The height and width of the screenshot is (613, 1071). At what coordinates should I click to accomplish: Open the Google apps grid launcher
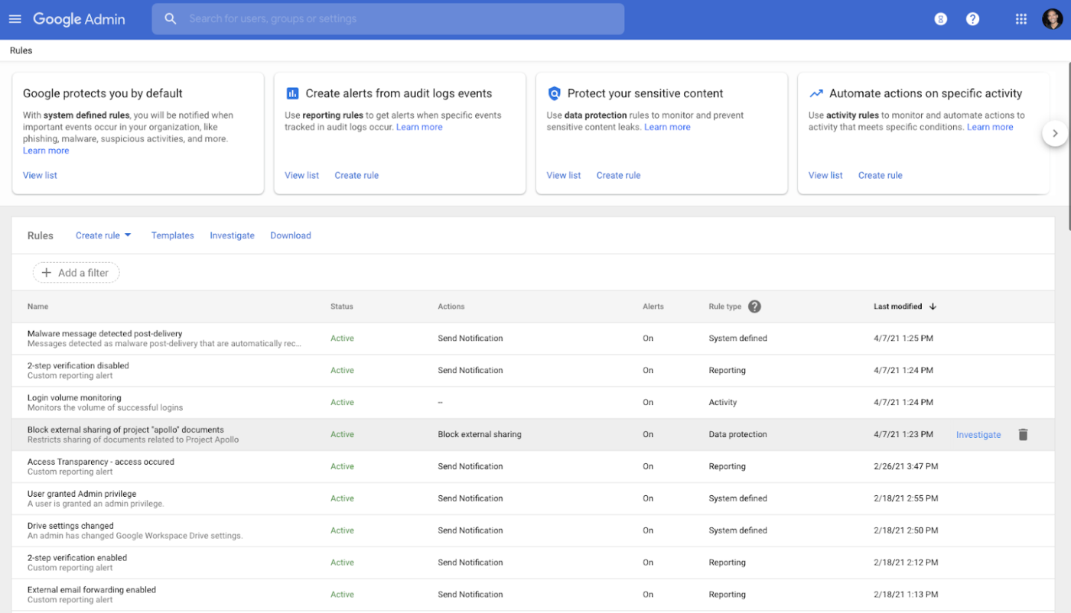[1021, 19]
